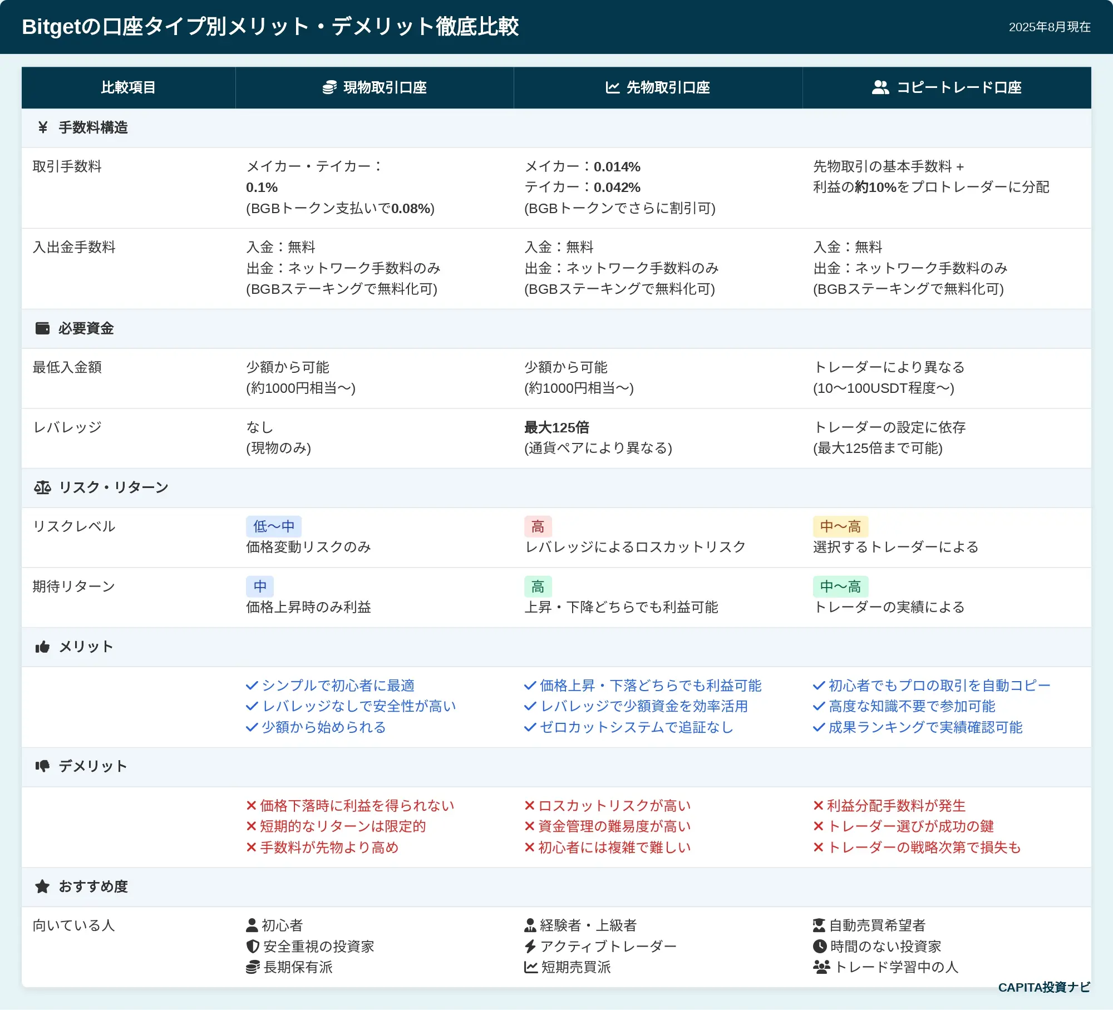Click the yellow 中〜高 risk level badge
The width and height of the screenshot is (1113, 1010).
click(x=840, y=526)
